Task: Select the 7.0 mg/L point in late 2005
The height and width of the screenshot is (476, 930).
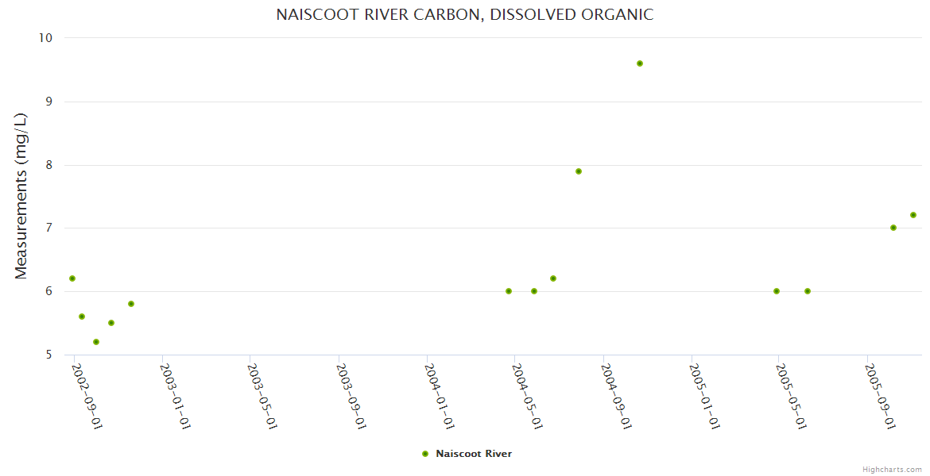Action: 893,228
